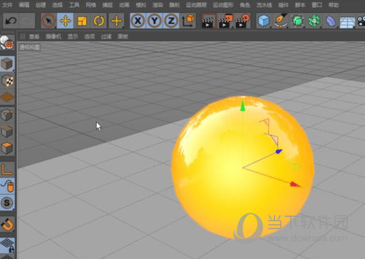Toggle Viewport Solo S icon
The image size is (365, 259).
tap(7, 203)
